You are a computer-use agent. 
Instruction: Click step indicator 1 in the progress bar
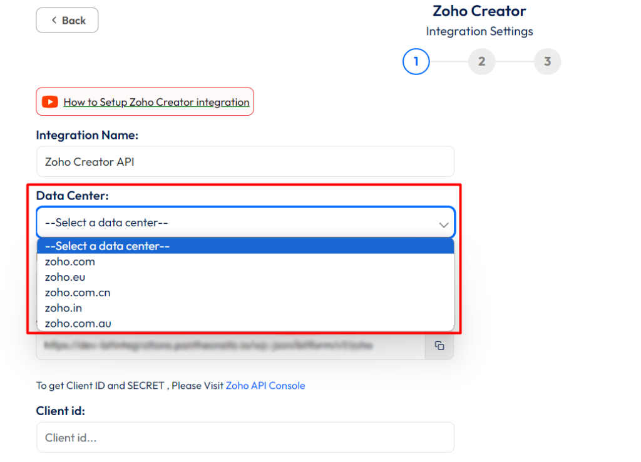tap(416, 61)
